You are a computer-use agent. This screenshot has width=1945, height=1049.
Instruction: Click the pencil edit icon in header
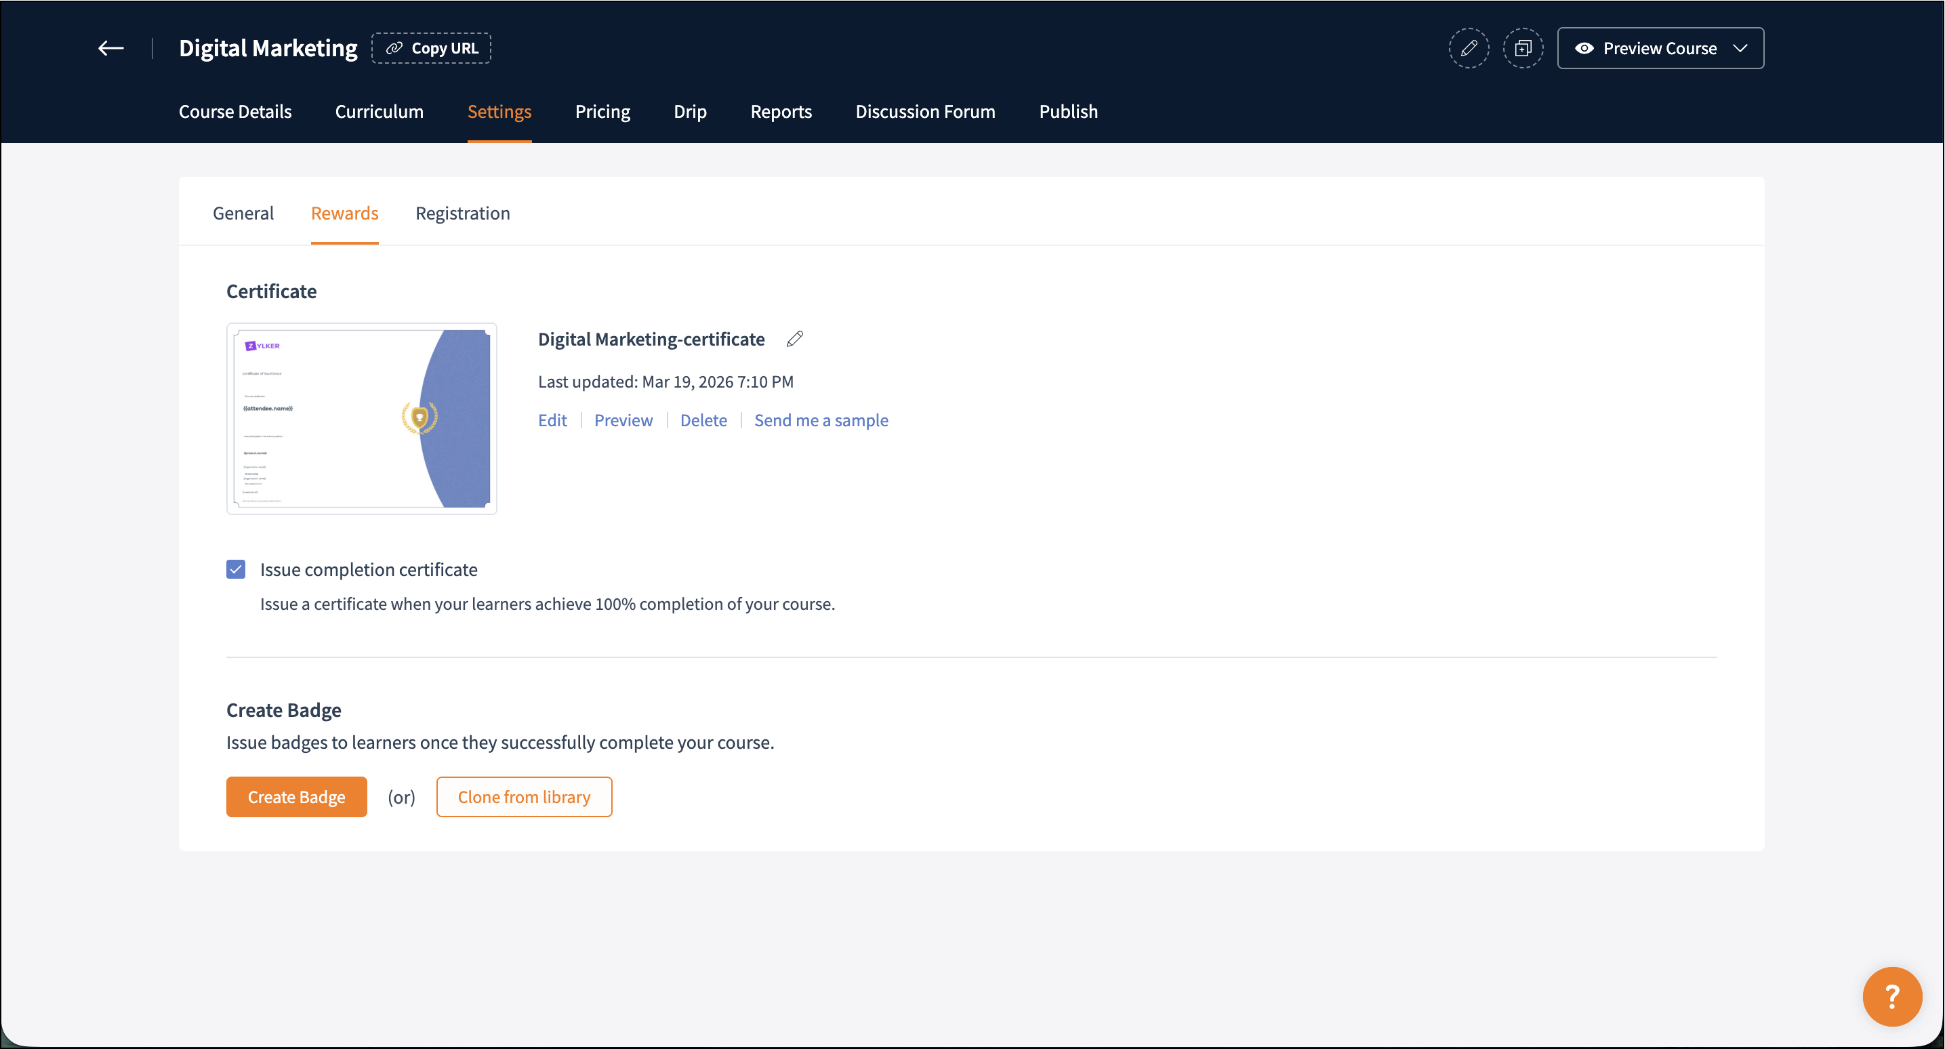[x=1469, y=48]
